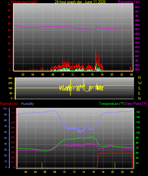Click the red 'Rainfall (.in)' legend label
148x176 pixels.
click(x=9, y=104)
